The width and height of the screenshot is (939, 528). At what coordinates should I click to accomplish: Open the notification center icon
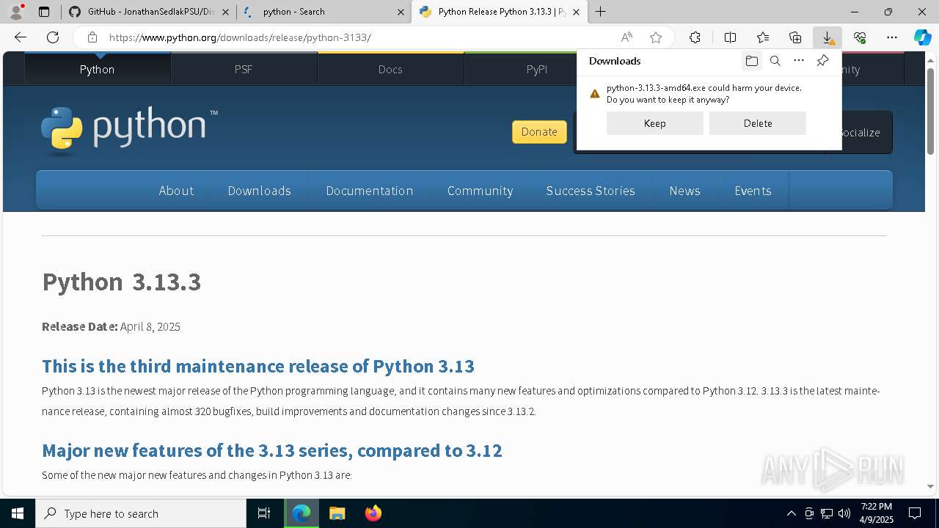915,513
